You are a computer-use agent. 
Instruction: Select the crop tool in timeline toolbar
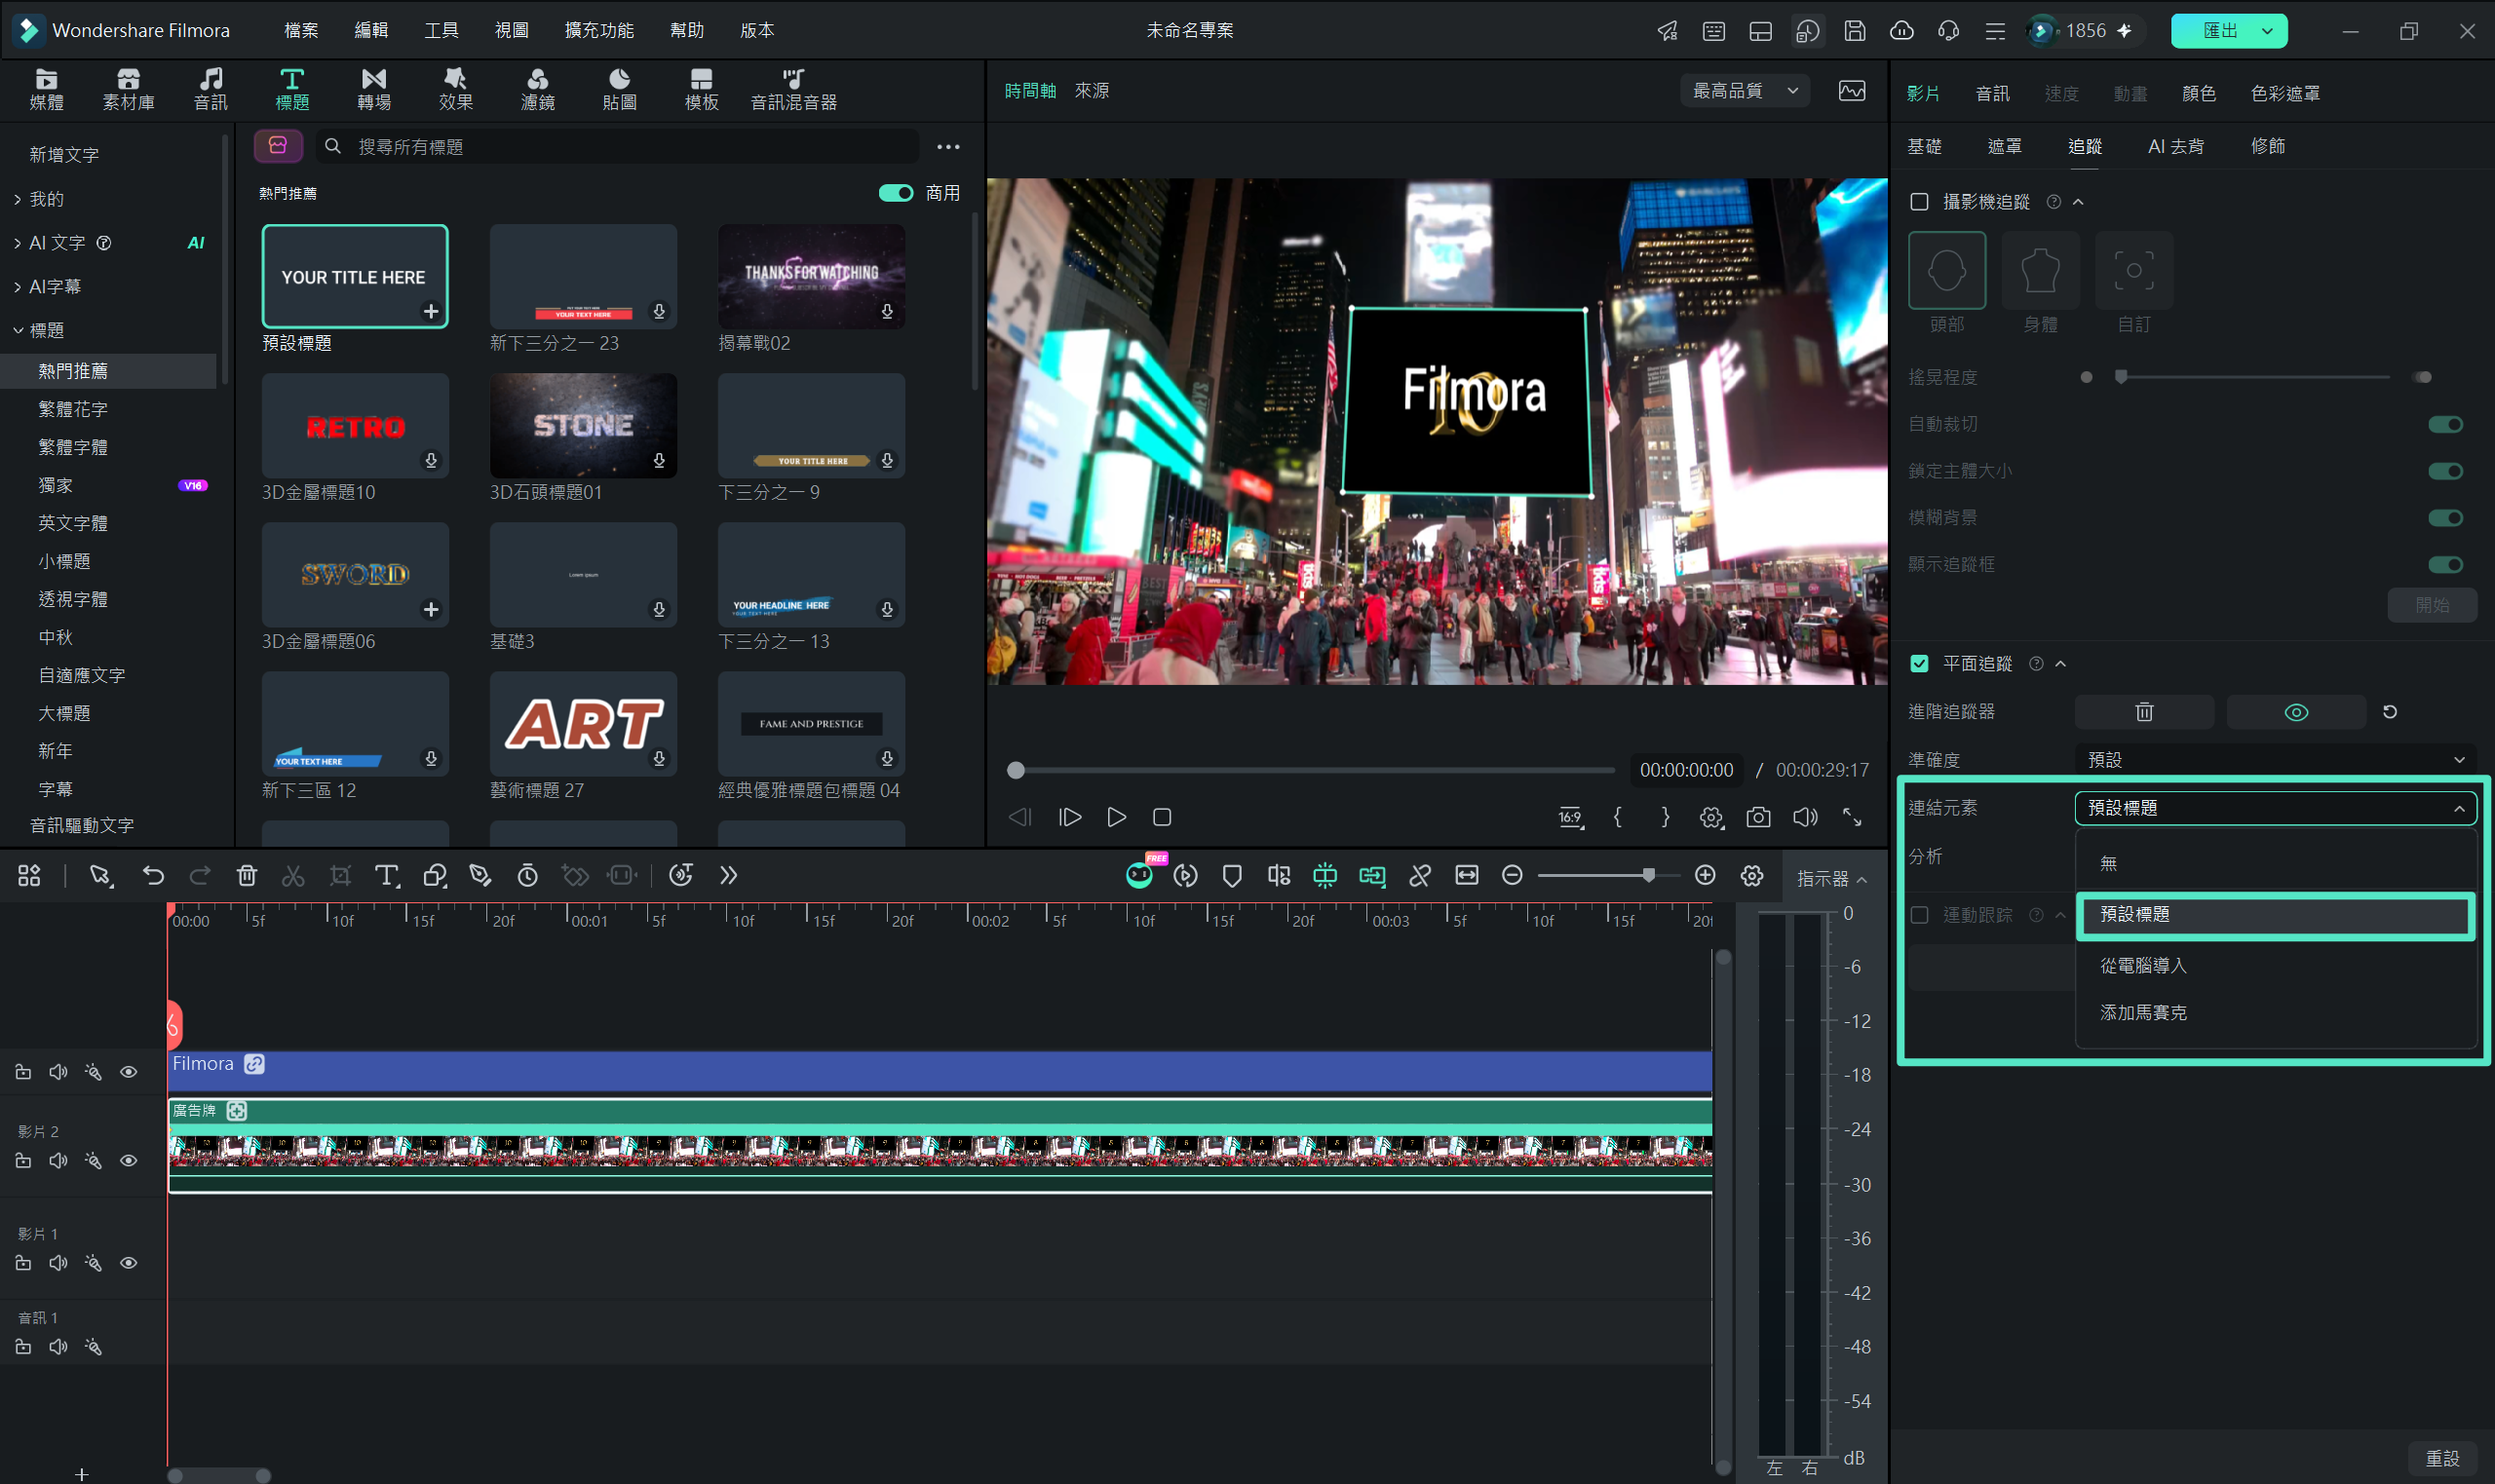click(340, 875)
